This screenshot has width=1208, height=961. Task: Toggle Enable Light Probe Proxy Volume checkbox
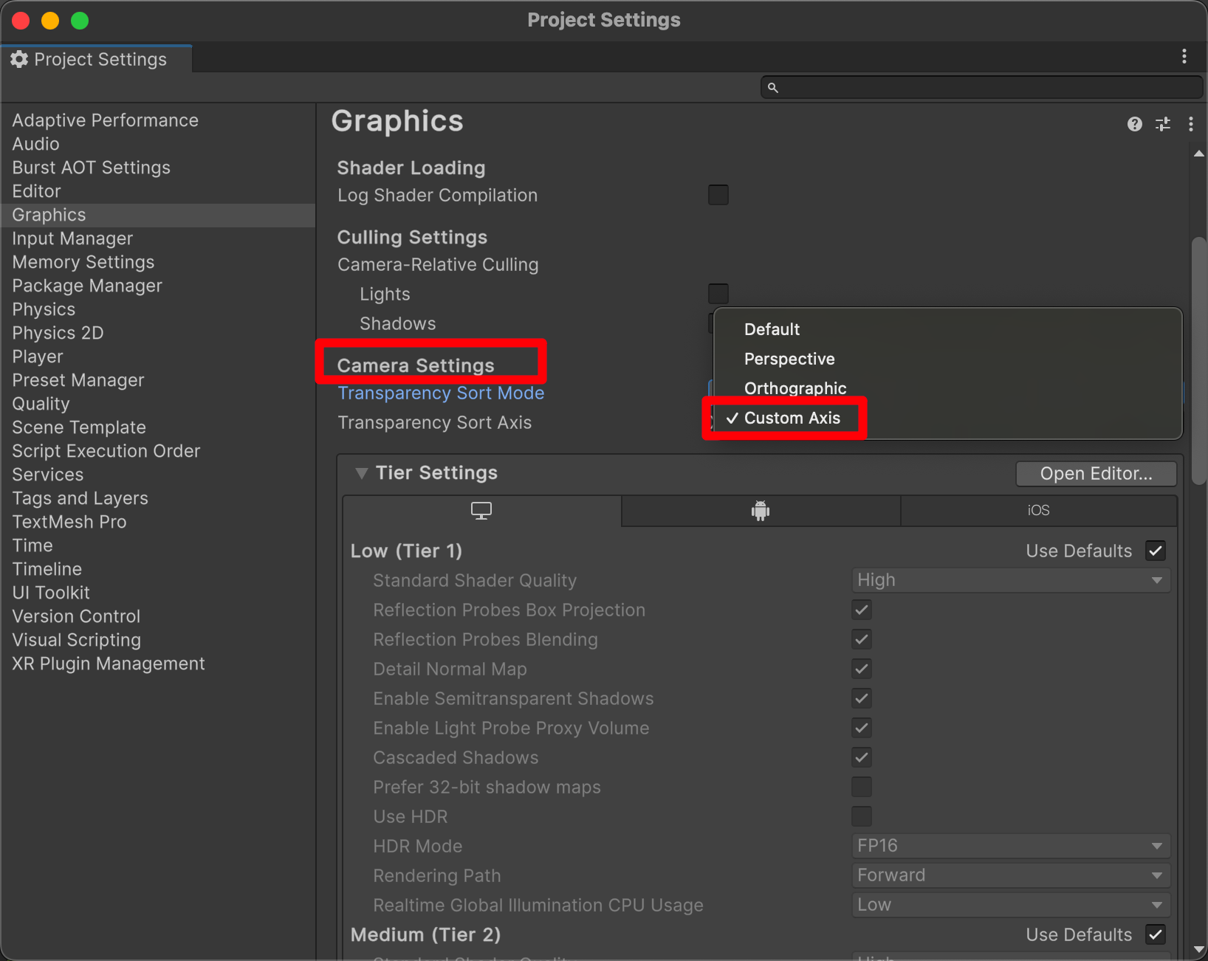point(862,728)
